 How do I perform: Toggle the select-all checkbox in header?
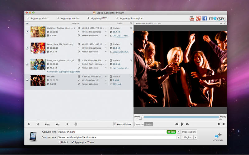(27, 23)
